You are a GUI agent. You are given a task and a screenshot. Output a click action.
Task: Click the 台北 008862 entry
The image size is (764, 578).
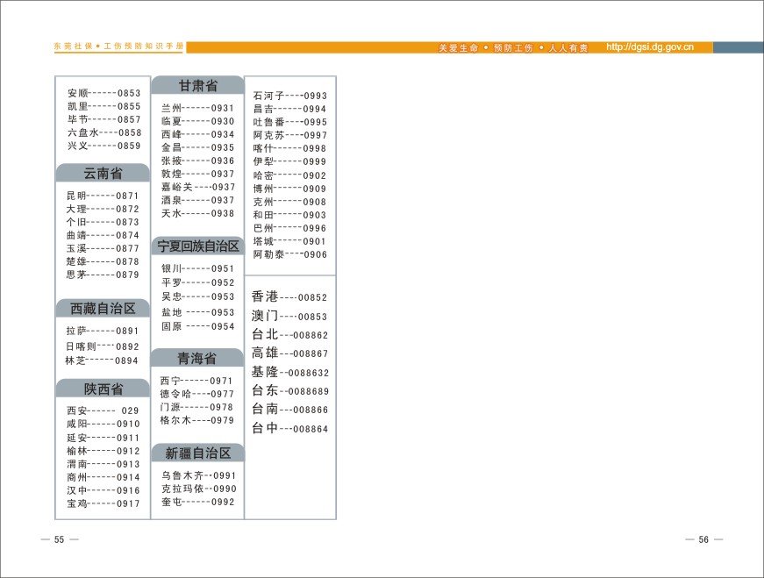click(x=290, y=334)
